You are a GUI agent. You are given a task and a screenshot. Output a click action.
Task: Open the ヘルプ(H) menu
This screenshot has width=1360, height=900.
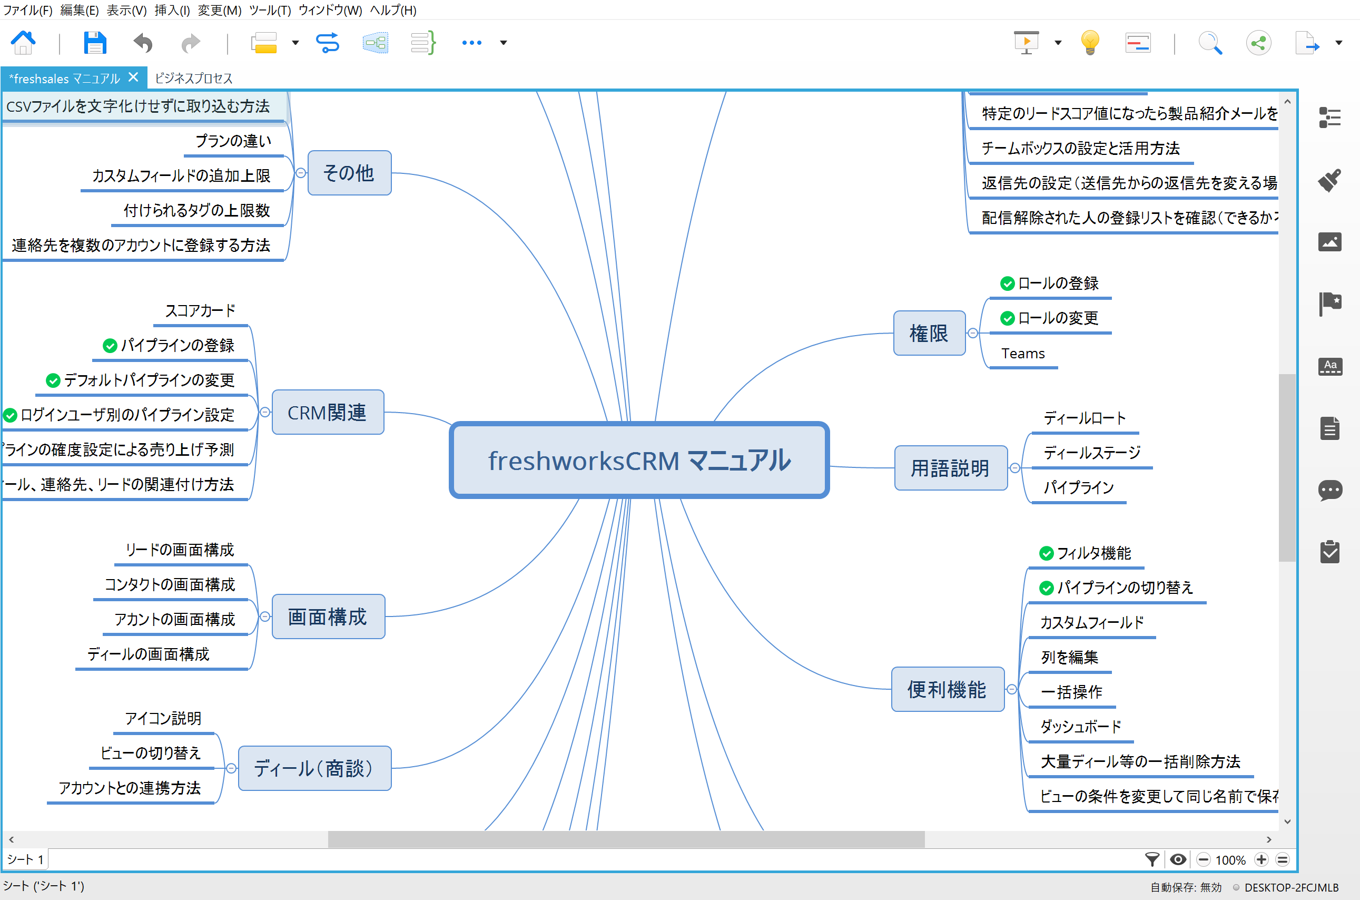(393, 10)
